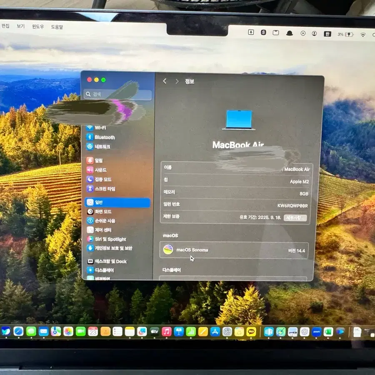
Task: Open Freeform from the Dock
Action: 142,332
